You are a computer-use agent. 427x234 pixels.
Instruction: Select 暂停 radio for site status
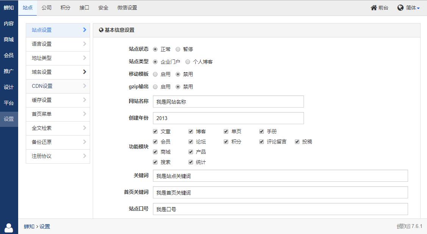[x=178, y=49]
